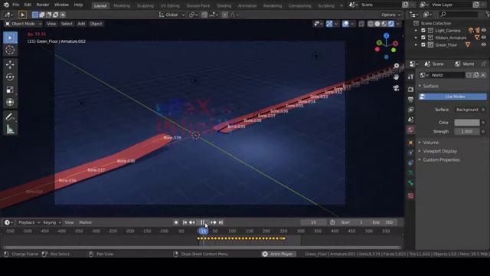This screenshot has width=490, height=276.
Task: Toggle auto keying record button
Action: [176, 222]
